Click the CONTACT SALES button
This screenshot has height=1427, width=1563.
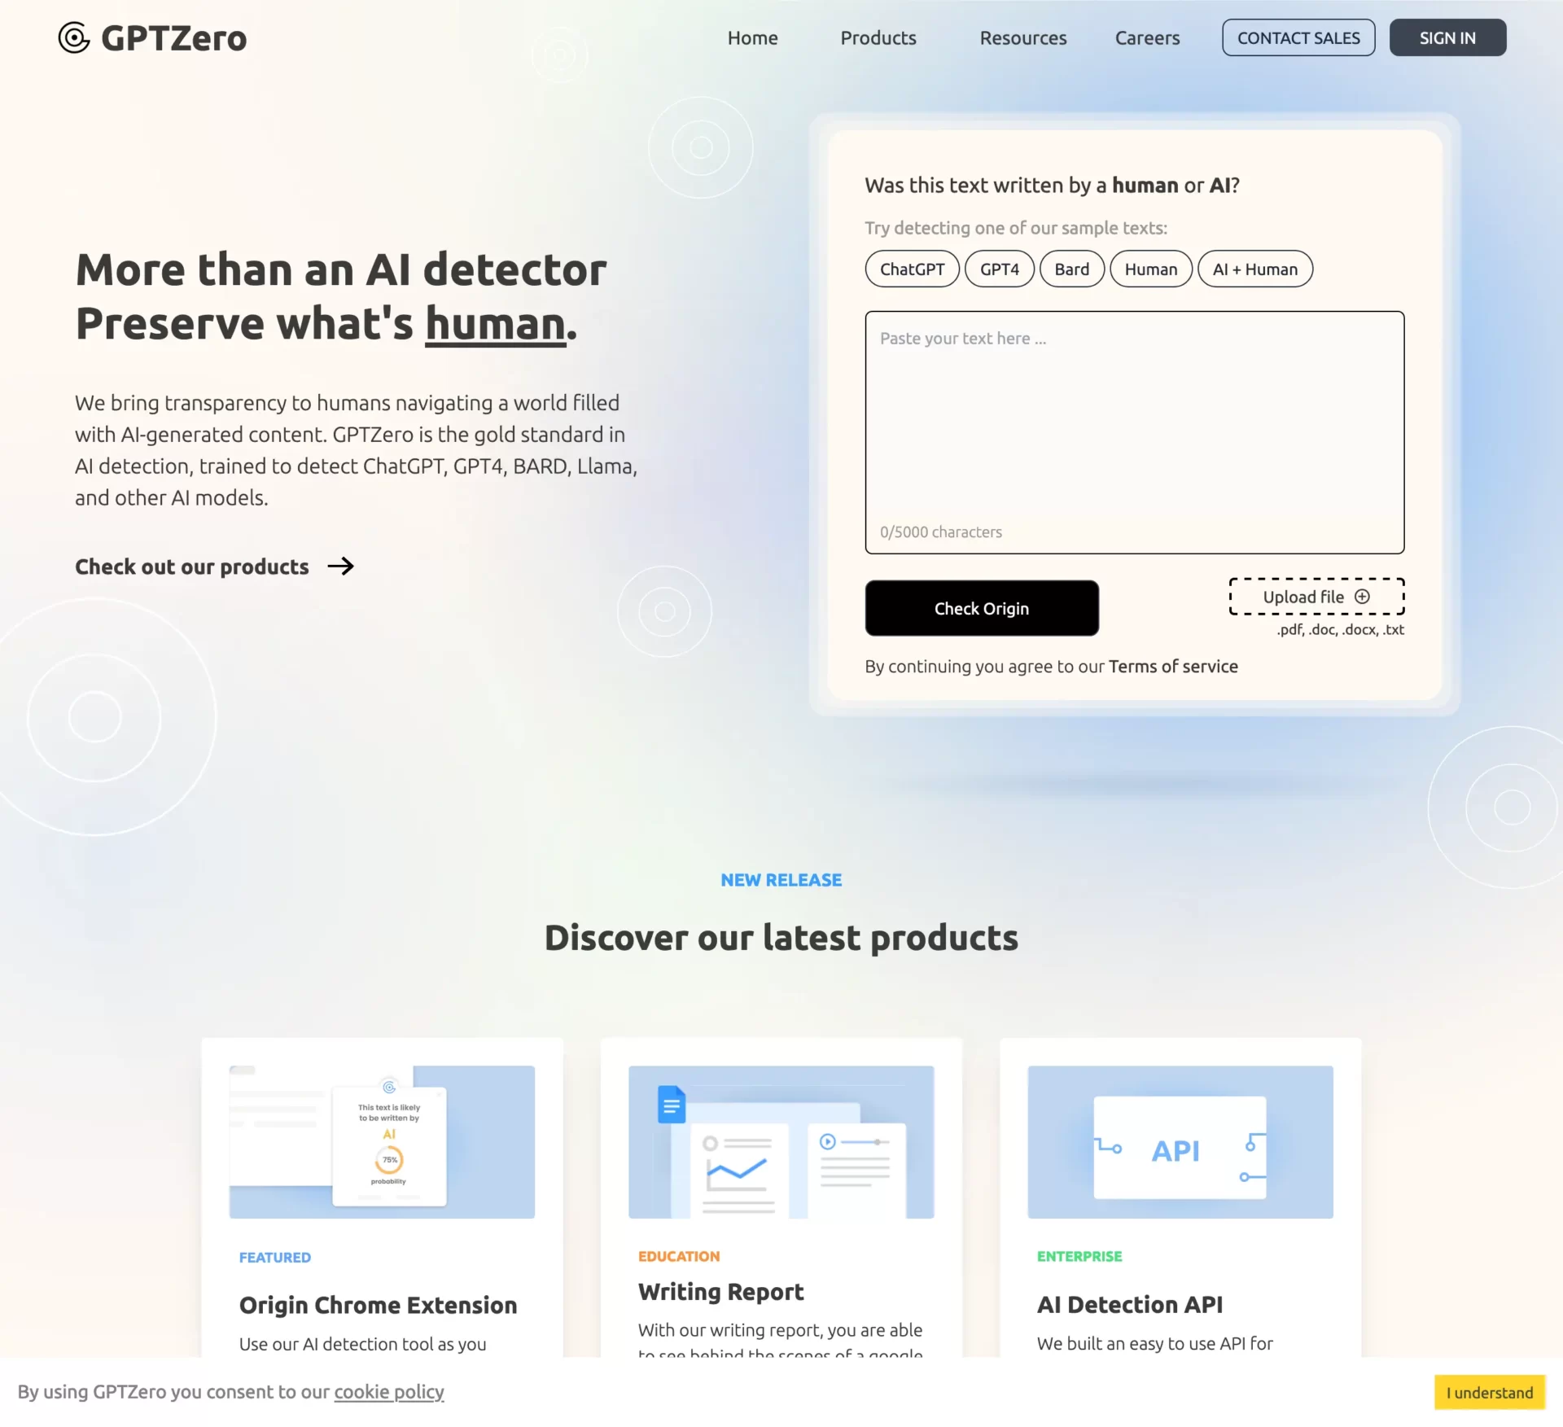tap(1298, 37)
